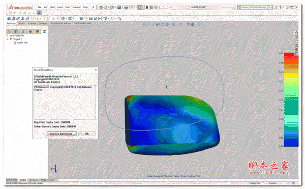Open the Window menu
The image size is (305, 189).
pos(77,8)
